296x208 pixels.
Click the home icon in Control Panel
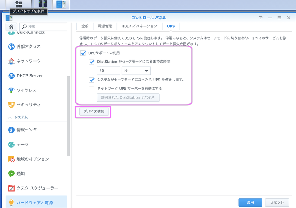tap(11, 27)
